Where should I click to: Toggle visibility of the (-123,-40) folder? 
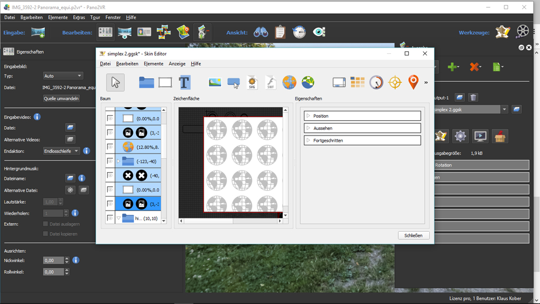110,161
